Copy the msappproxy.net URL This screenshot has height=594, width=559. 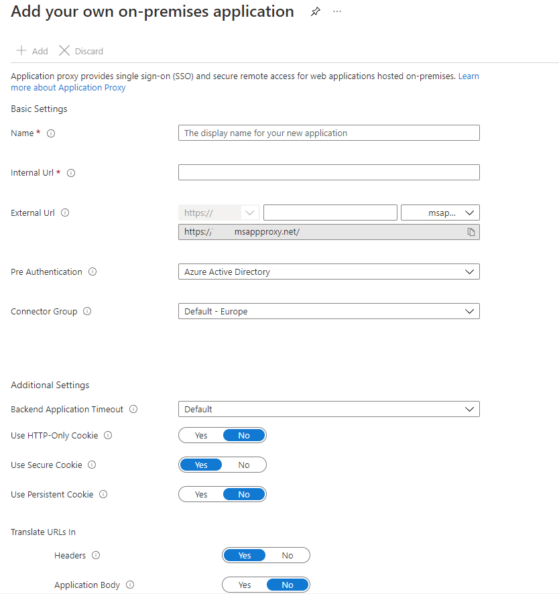coord(471,231)
